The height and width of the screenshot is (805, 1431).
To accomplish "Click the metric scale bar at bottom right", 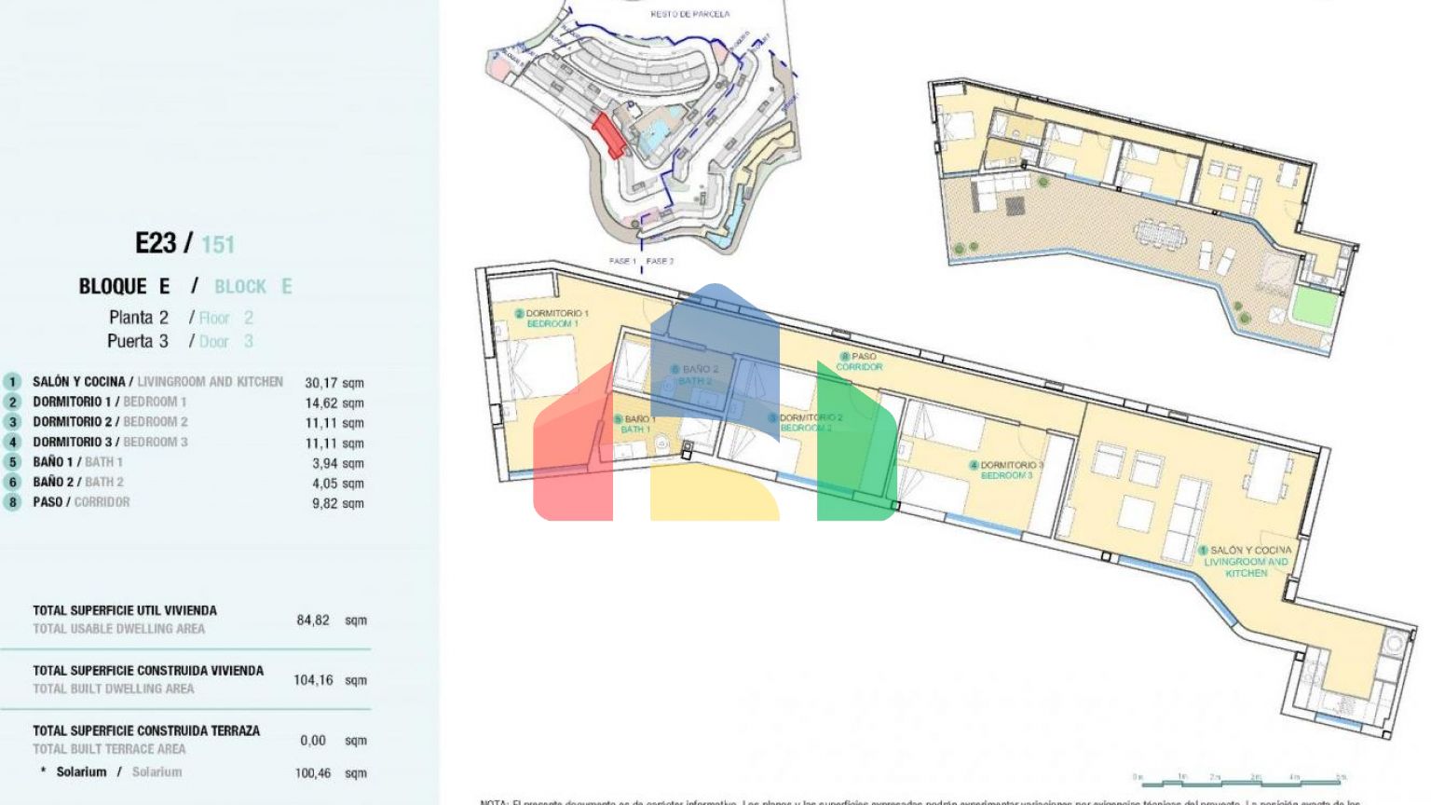I will coord(1242,779).
